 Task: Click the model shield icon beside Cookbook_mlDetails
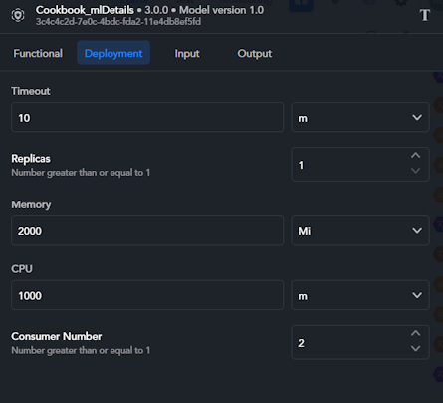[18, 15]
